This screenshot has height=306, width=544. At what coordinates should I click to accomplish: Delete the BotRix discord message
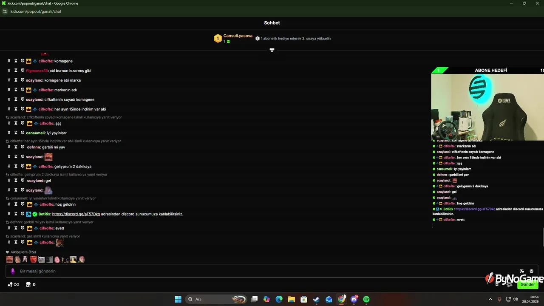click(x=9, y=214)
